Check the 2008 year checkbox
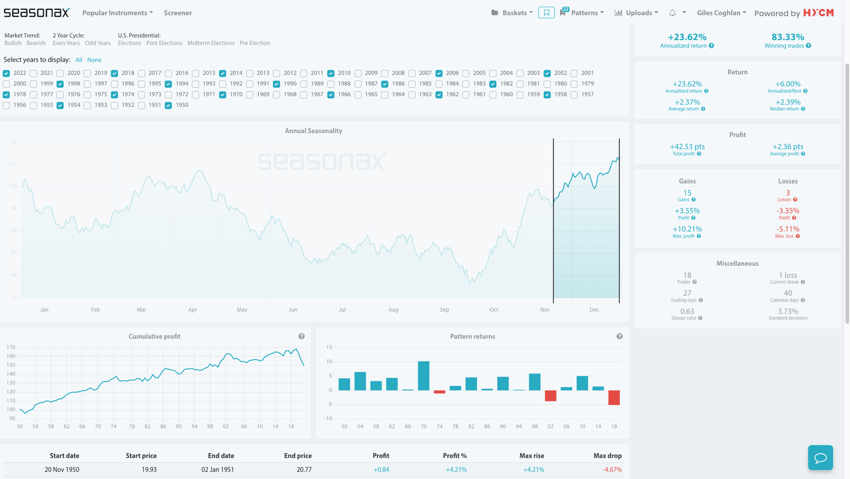The image size is (850, 479). [x=385, y=73]
